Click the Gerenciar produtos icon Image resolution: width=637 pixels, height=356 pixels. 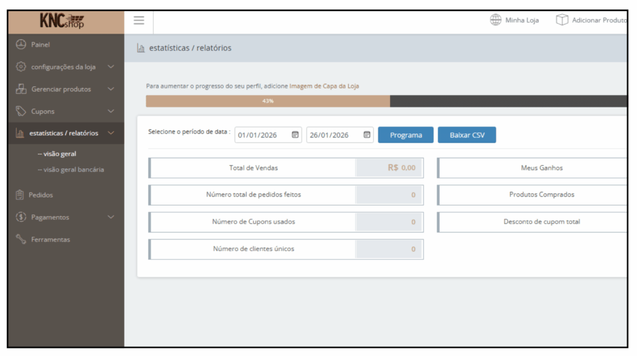(21, 89)
